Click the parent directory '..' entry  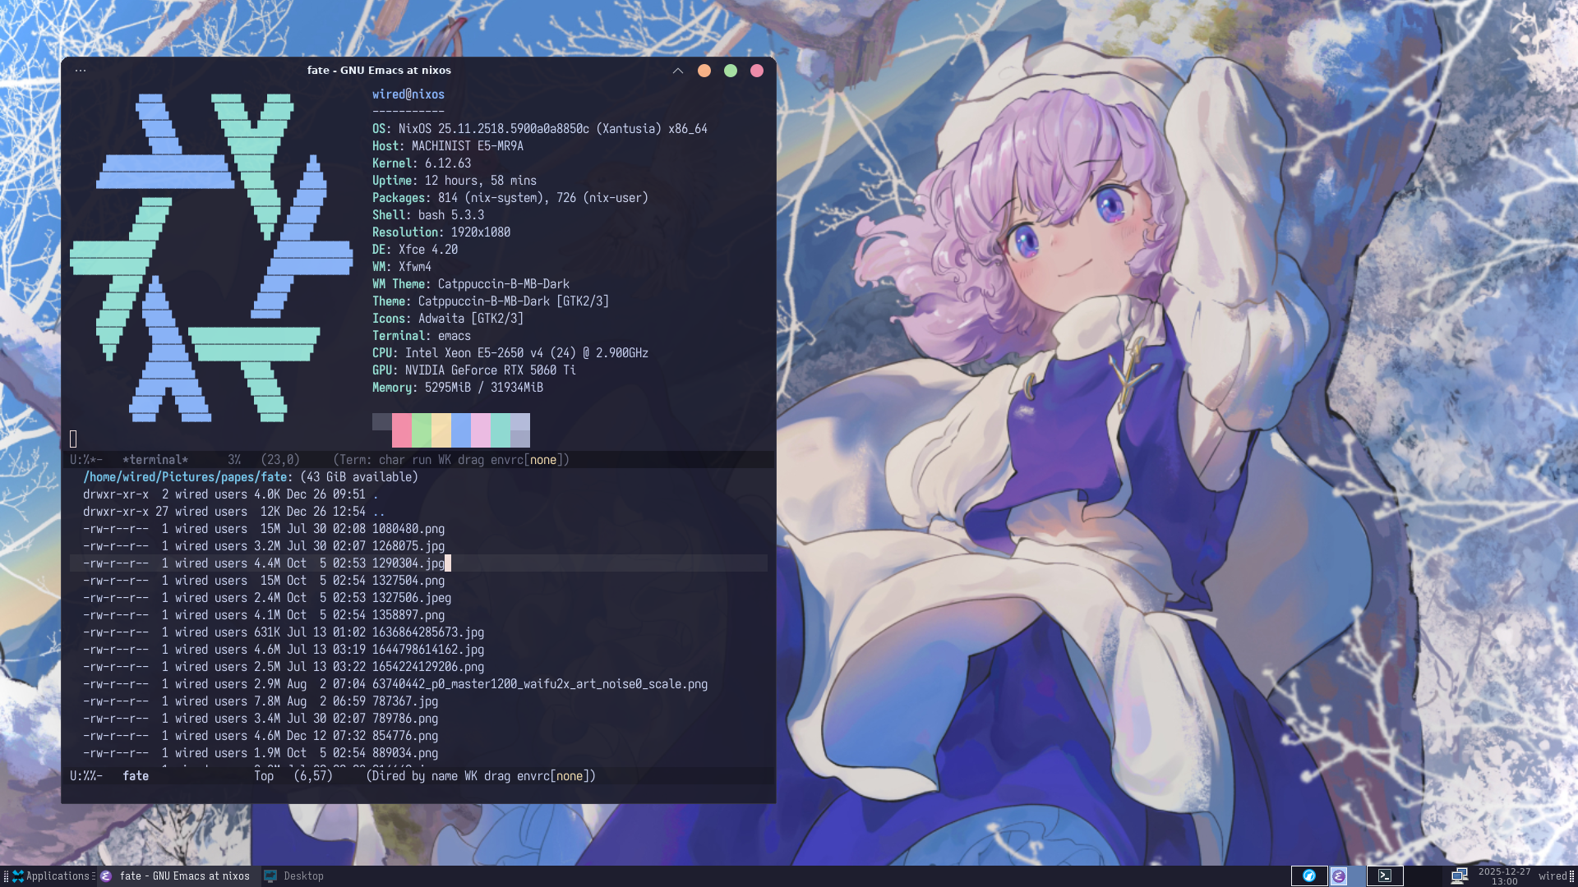[378, 512]
